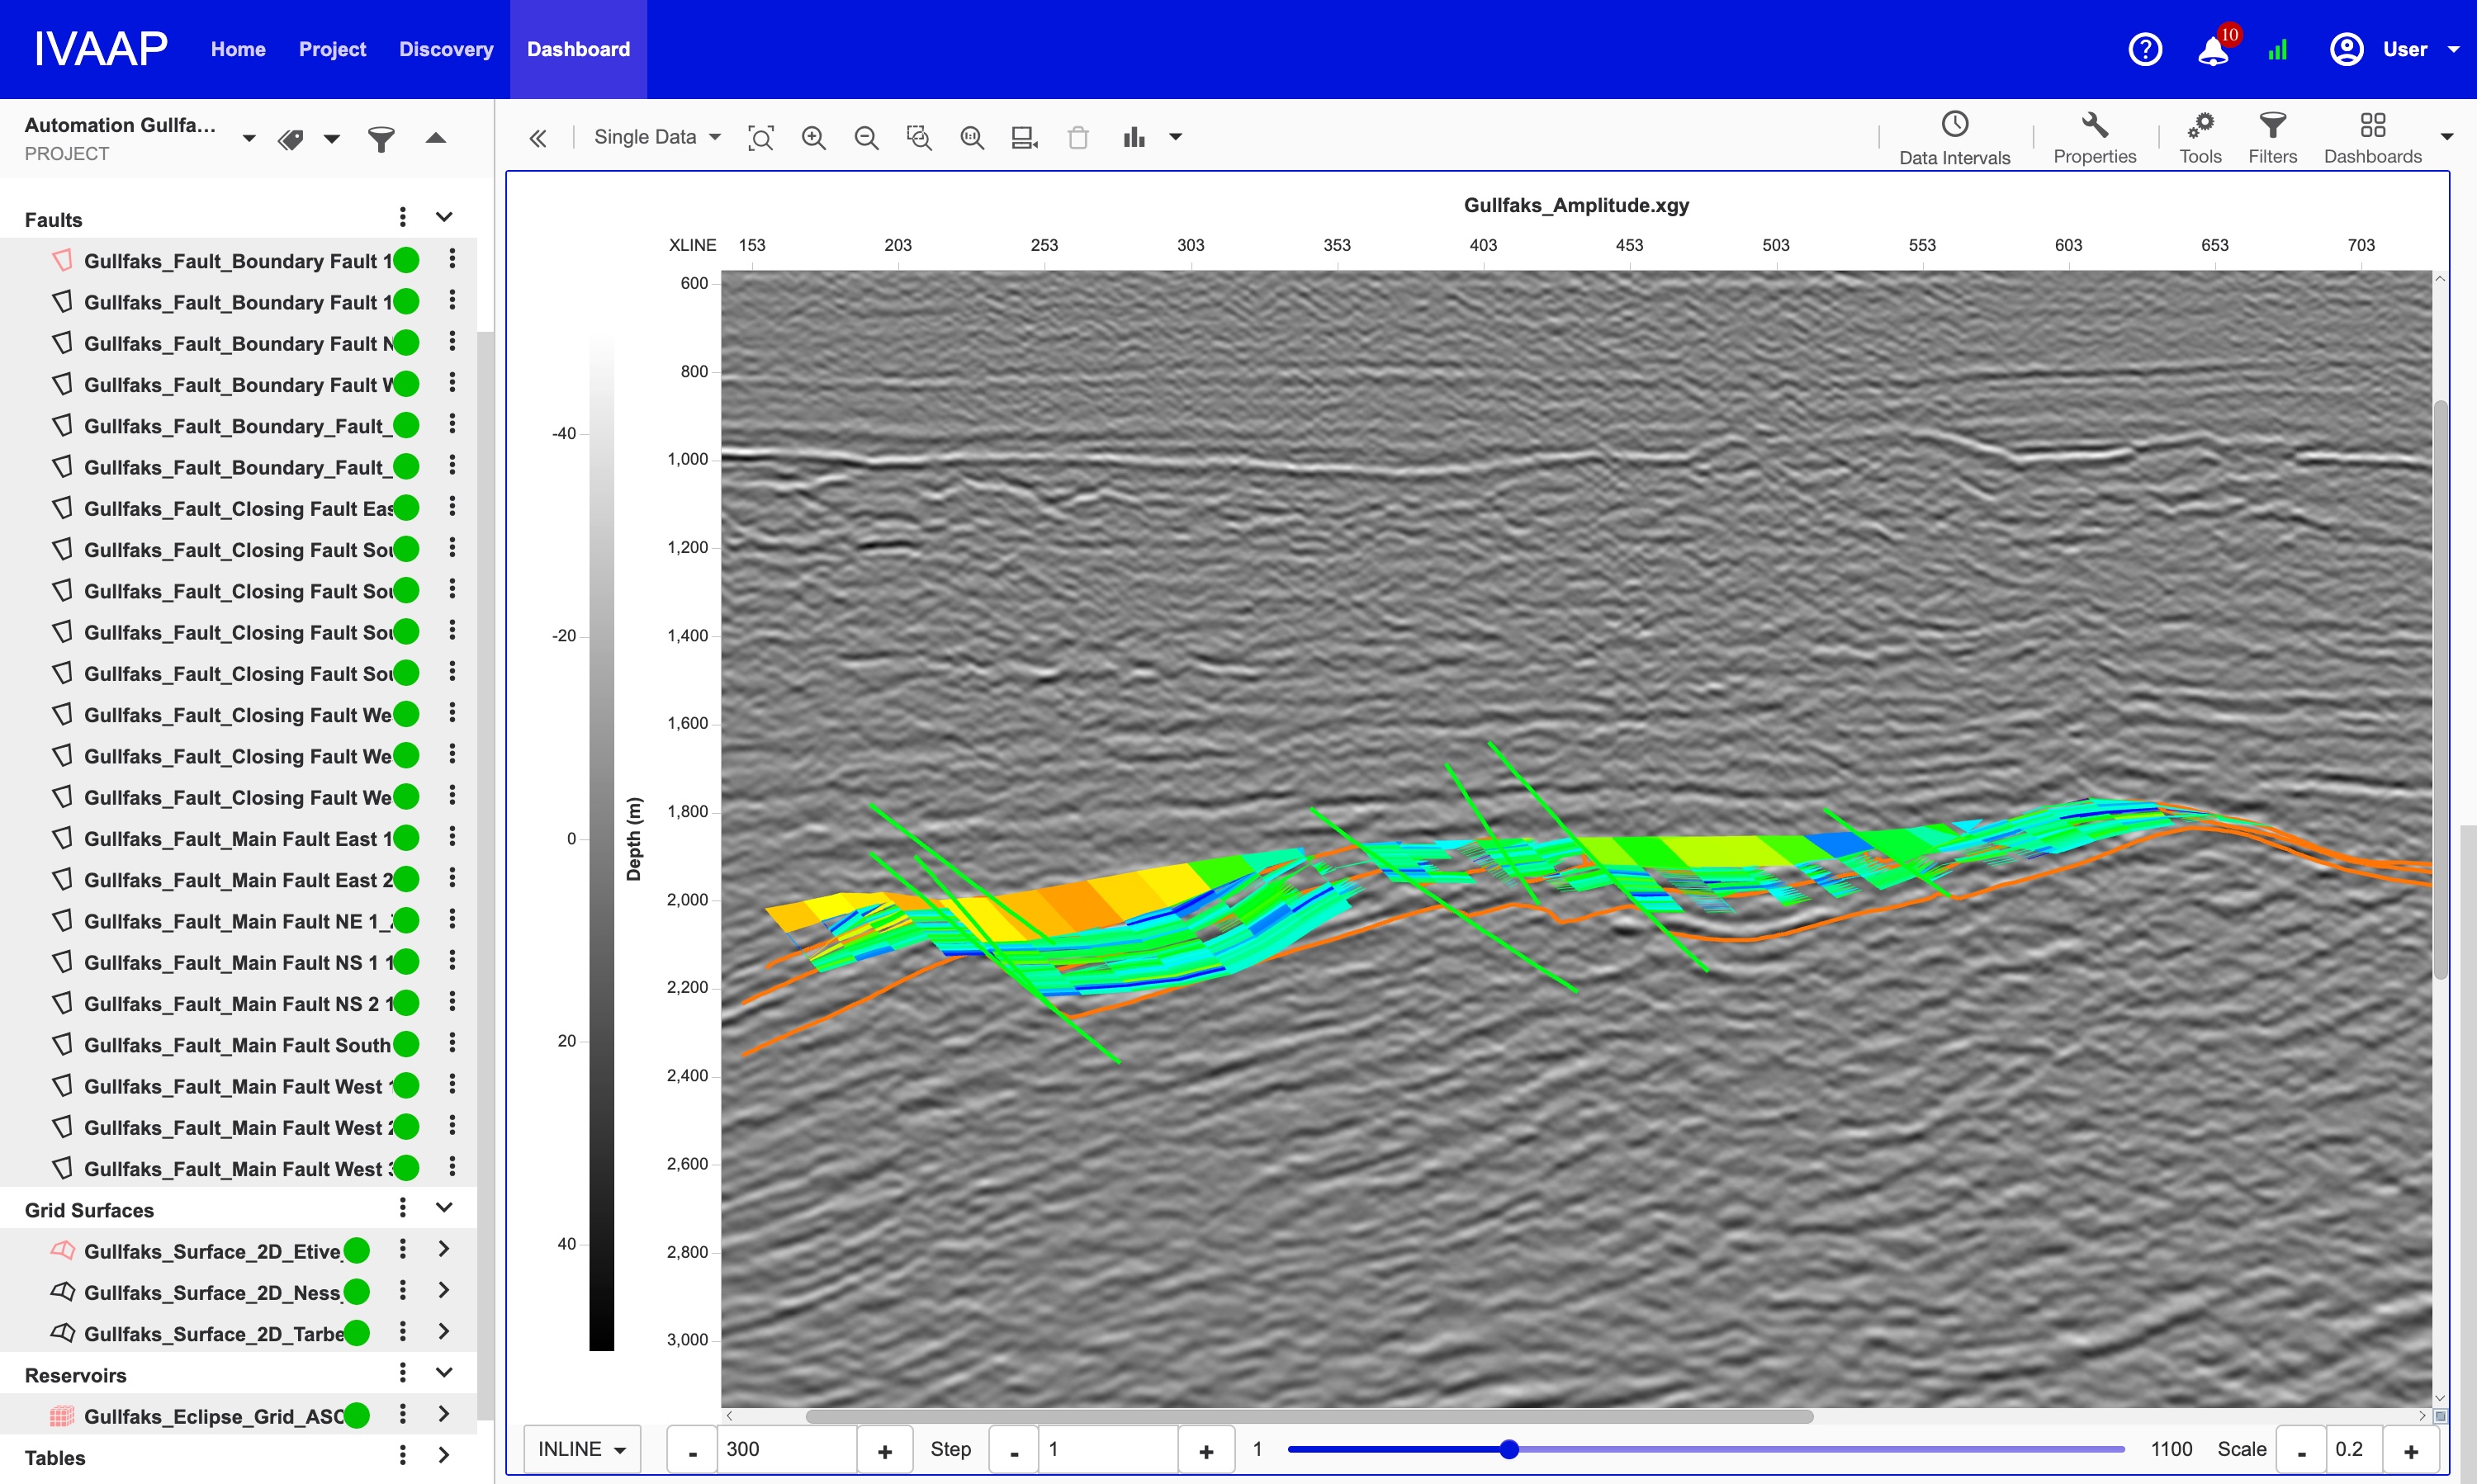2477x1484 pixels.
Task: Click the zoom out magnifier icon
Action: [x=866, y=138]
